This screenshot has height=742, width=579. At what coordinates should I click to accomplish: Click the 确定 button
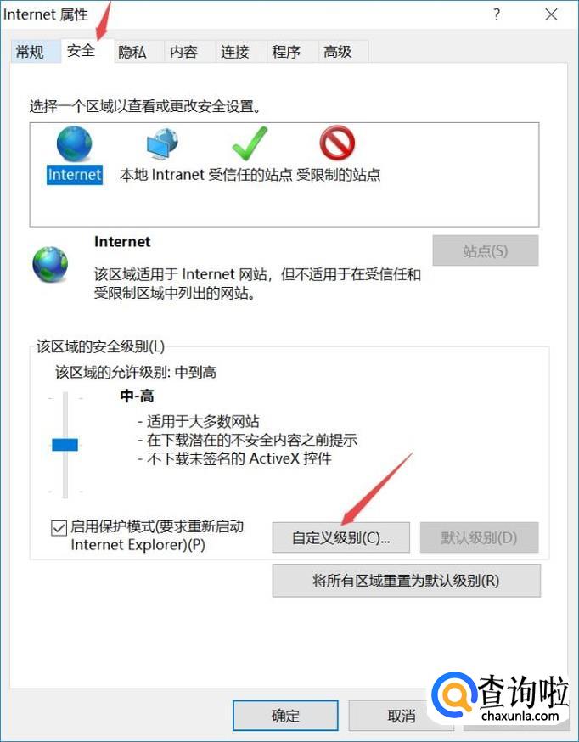tap(285, 716)
